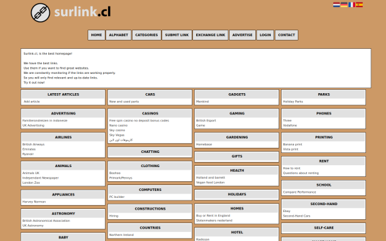Go to the ALPHABET page

point(118,35)
